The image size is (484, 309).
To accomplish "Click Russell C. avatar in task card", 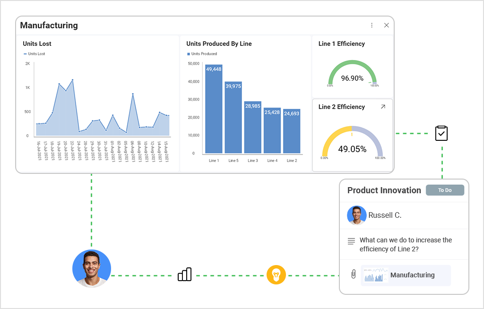I will 356,215.
